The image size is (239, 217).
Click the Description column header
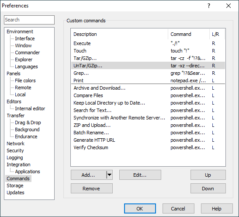tap(120, 34)
